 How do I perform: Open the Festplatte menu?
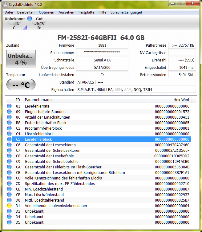click(86, 12)
